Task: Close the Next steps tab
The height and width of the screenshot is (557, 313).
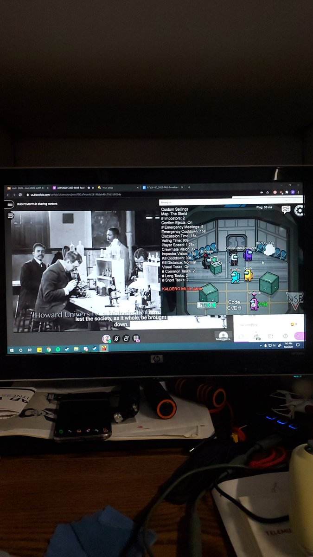Action: (137, 188)
